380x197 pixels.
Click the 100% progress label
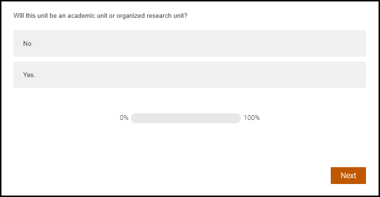(x=252, y=118)
